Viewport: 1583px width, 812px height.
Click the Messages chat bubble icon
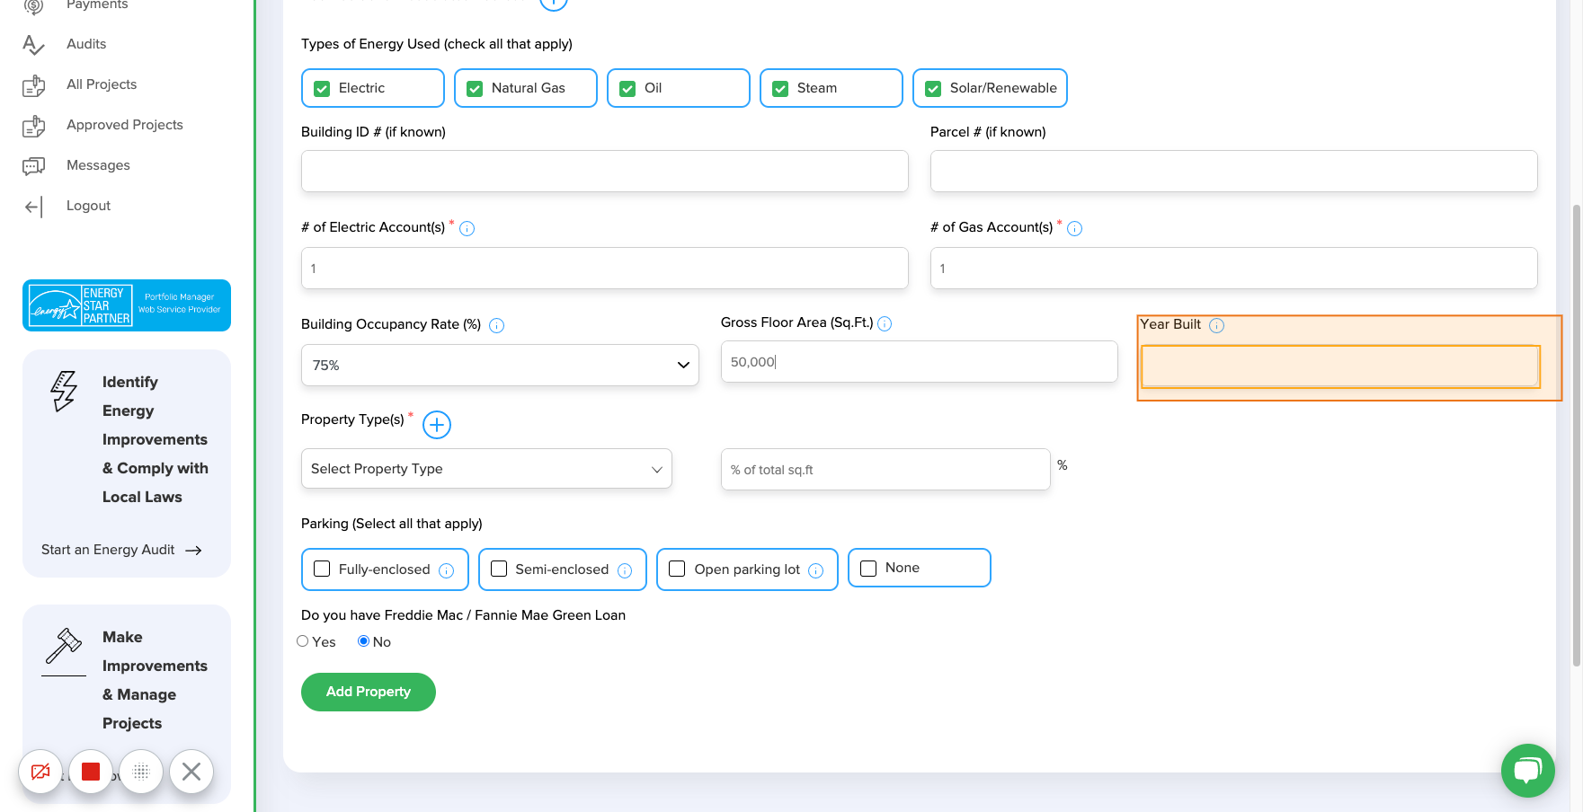33,166
